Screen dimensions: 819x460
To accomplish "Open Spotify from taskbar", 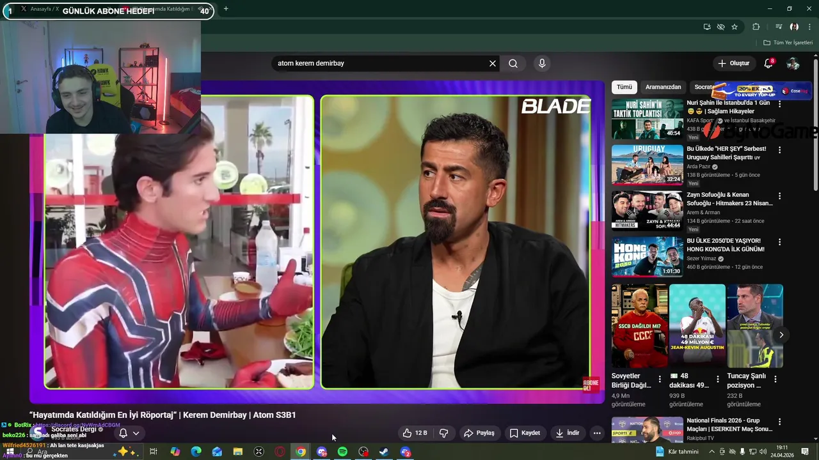I will coord(342,452).
